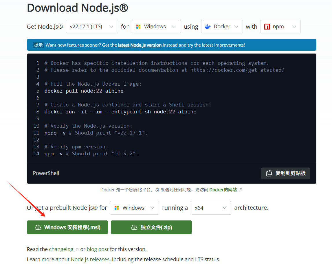Click the 复制到剪贴板 copy button

286,173
